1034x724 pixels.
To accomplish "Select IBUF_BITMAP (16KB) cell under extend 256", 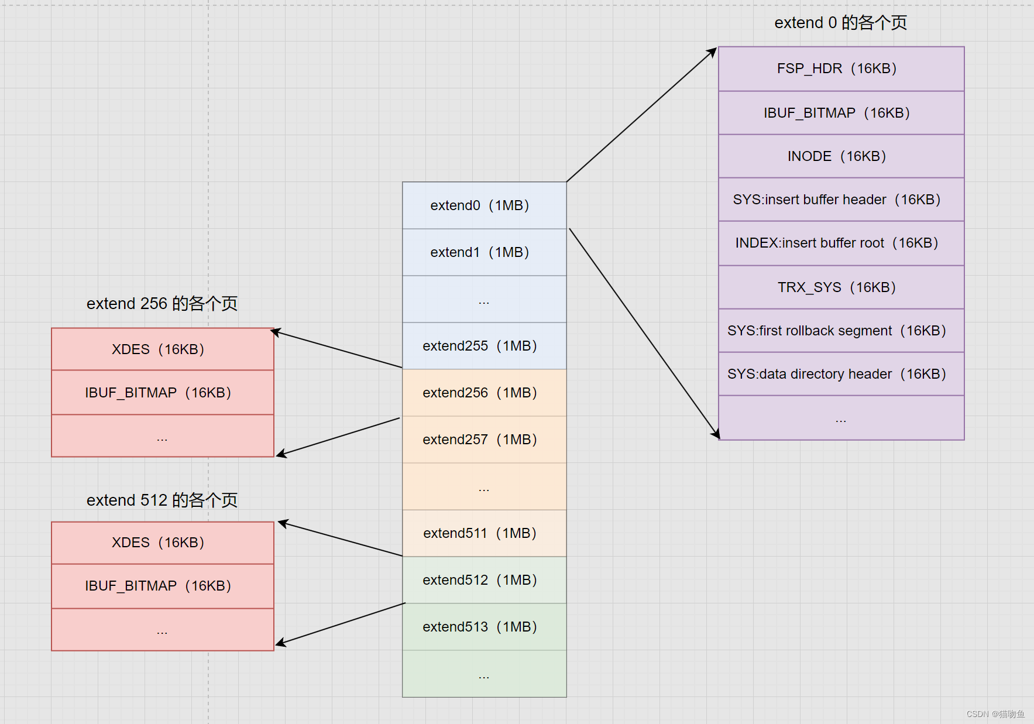I will (163, 393).
